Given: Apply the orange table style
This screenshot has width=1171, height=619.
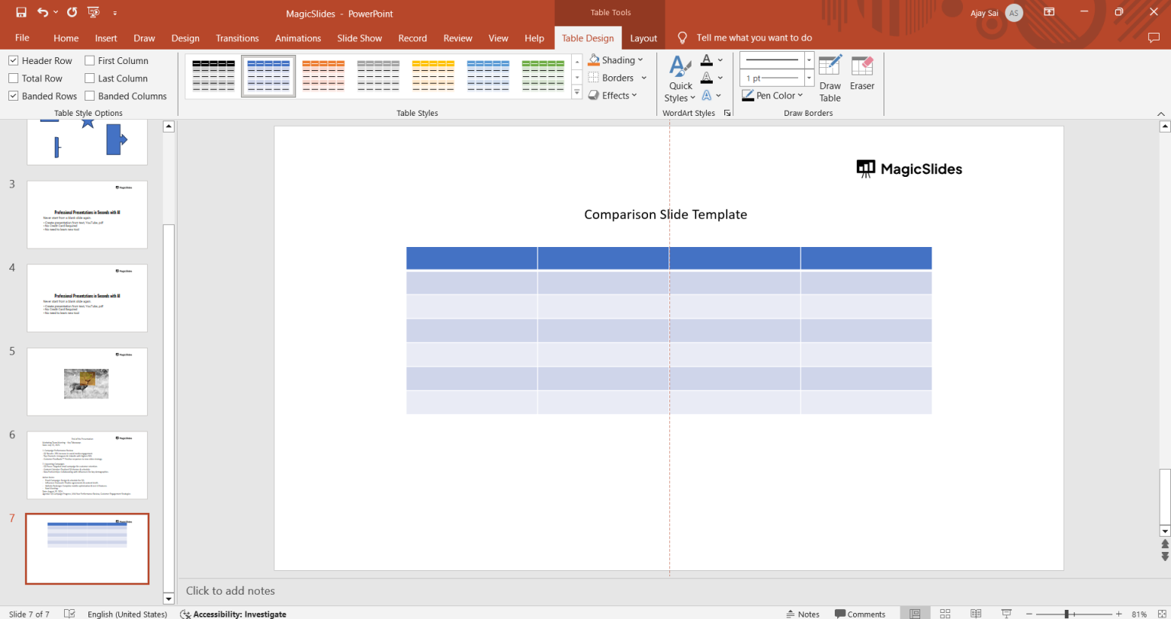Looking at the screenshot, I should 323,76.
